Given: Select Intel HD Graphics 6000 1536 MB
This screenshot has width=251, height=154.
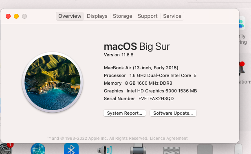Looking at the screenshot, I should pos(162,91).
